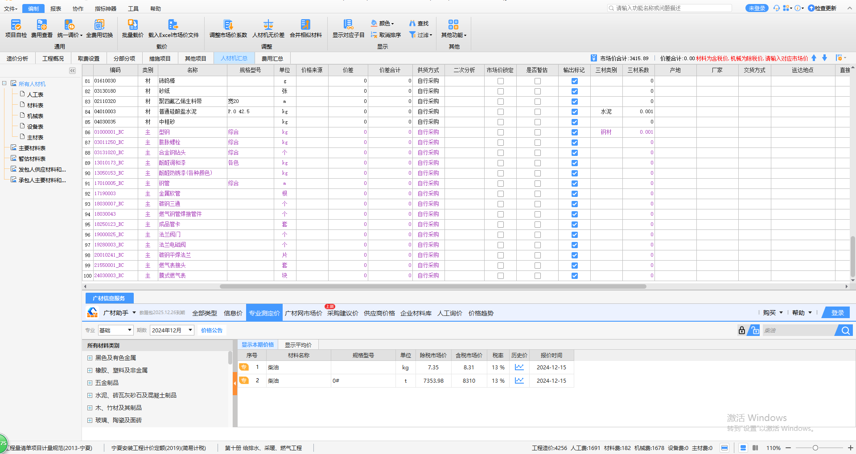This screenshot has height=454, width=856.
Task: Click the horizontal scrollbar of the materials table
Action: pyautogui.click(x=432, y=286)
